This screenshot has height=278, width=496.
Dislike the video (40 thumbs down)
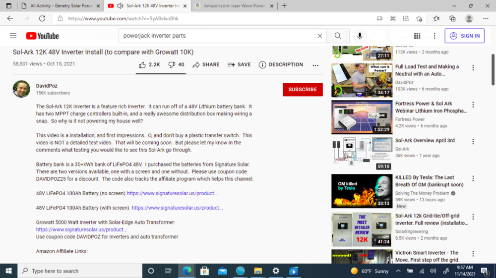click(x=176, y=65)
